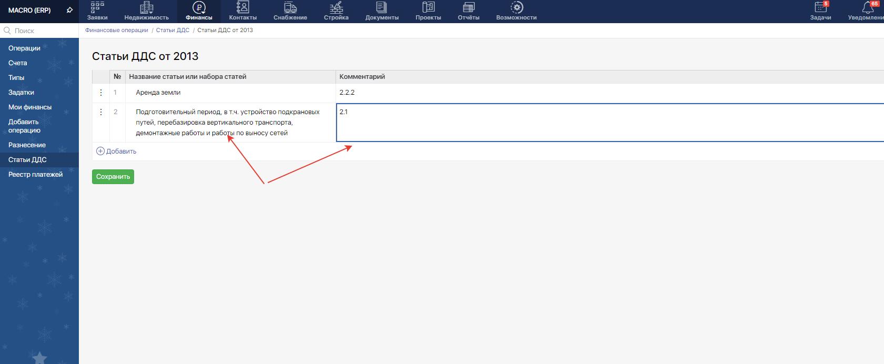Open the Уведомления bell icon
Viewport: 884px width, 364px height.
click(x=868, y=7)
